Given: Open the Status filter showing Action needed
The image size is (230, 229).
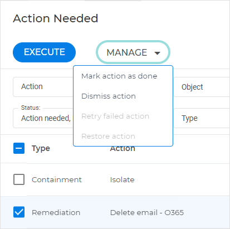Looking at the screenshot, I should [x=43, y=118].
